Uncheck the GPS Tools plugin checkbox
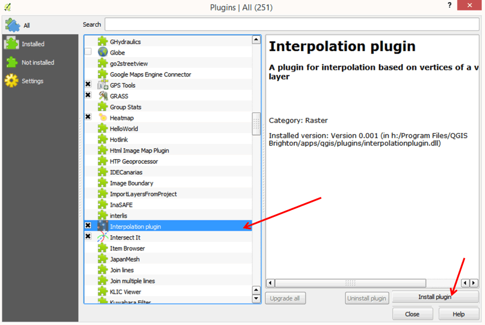Image resolution: width=485 pixels, height=325 pixels. tap(88, 84)
